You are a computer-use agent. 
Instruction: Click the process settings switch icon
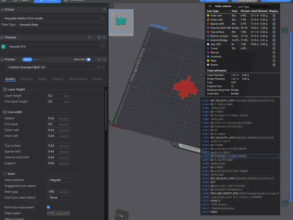tap(104, 59)
